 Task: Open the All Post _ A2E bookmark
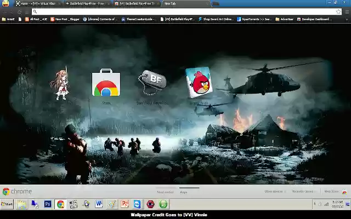click(x=36, y=19)
